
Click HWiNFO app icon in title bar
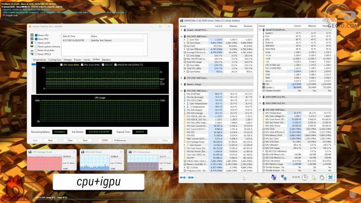pyautogui.click(x=181, y=20)
